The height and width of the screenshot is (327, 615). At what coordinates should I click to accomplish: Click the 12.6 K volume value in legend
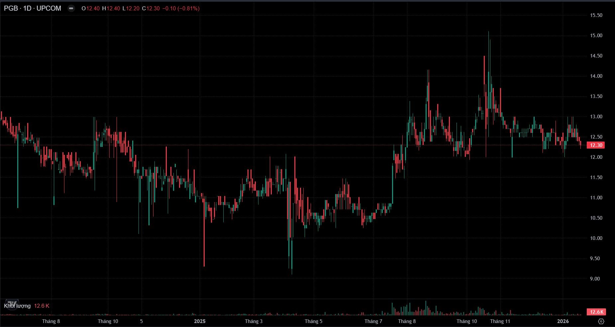click(42, 306)
